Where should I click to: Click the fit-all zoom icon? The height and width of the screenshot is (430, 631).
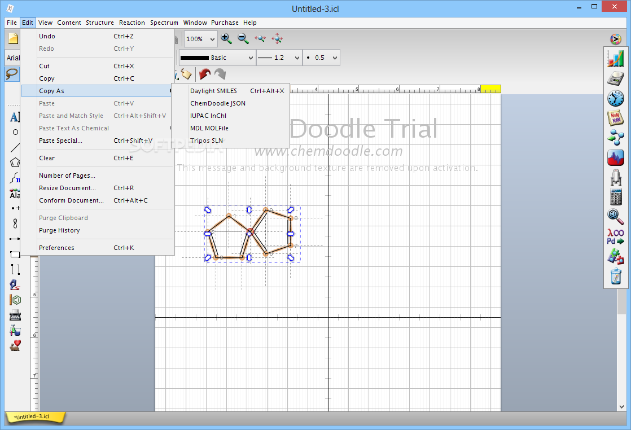[x=277, y=38]
